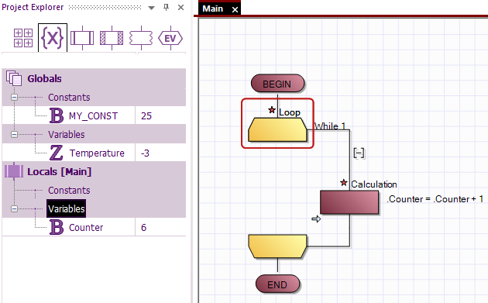This screenshot has height=303, width=488.
Task: Open the macros view icon
Action: pyautogui.click(x=82, y=38)
